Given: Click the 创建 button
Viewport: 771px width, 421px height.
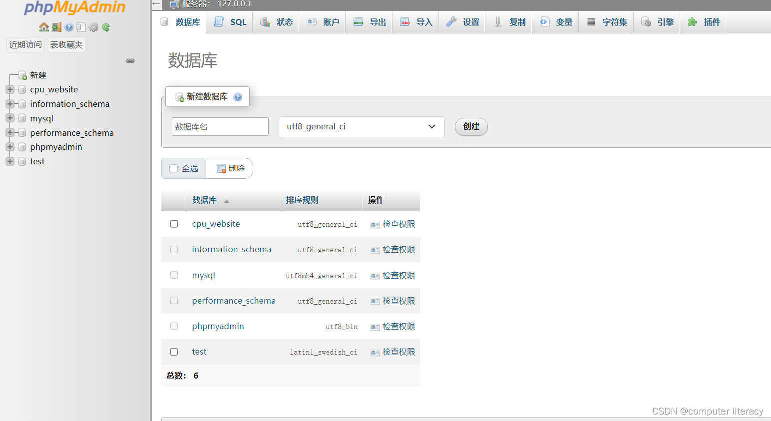Looking at the screenshot, I should click(x=471, y=126).
